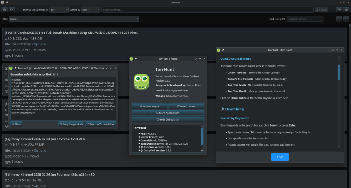
Task: Click the circle icon button beside Home
Action: 12,9
